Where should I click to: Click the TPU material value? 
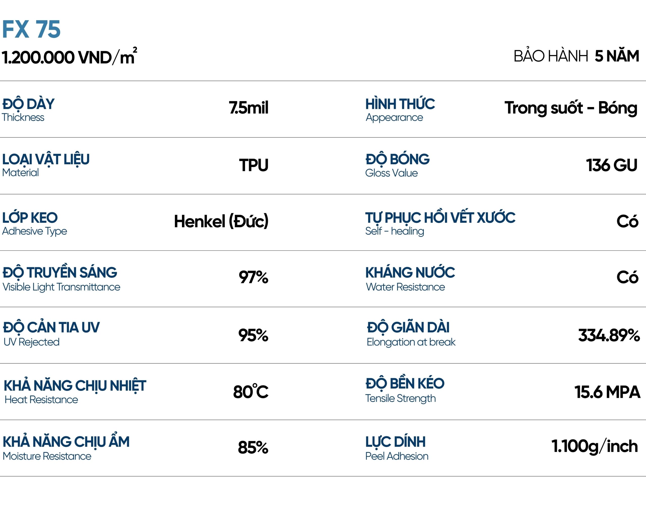254,165
